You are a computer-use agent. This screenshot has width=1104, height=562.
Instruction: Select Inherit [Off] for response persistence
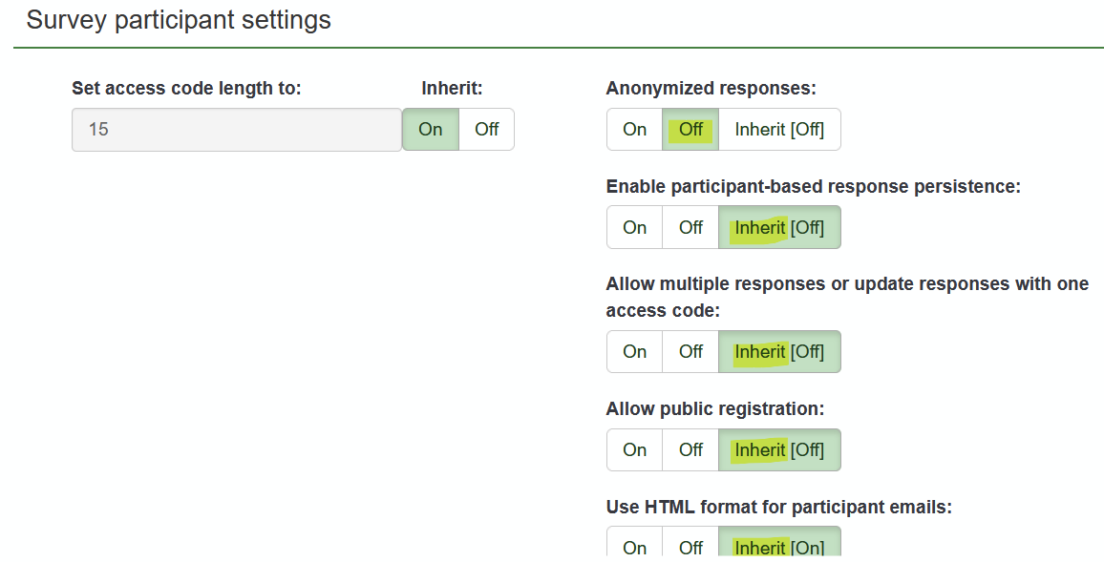tap(779, 227)
